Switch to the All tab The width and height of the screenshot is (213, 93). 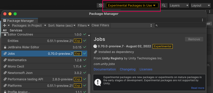click(x=5, y=30)
